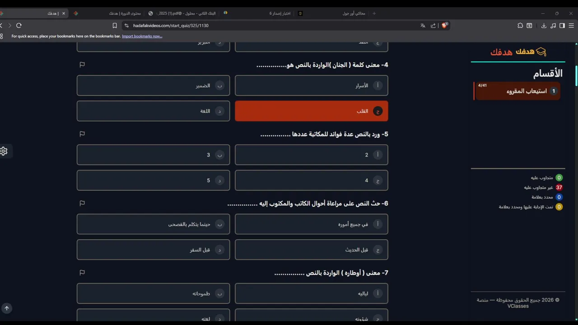The image size is (578, 325).
Task: Select answer في جميع أموره
Action: [312, 224]
